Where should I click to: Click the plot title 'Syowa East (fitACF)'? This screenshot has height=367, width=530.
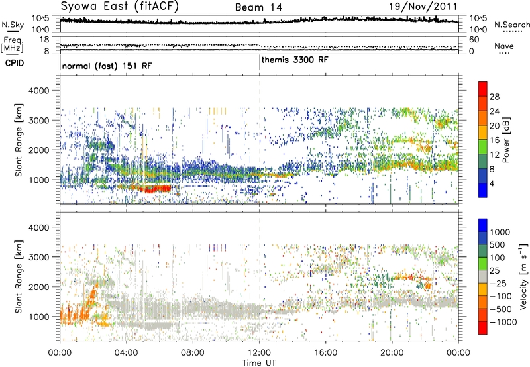(120, 6)
